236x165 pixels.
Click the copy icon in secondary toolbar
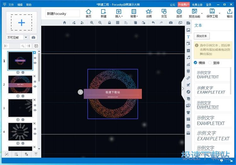135,23
